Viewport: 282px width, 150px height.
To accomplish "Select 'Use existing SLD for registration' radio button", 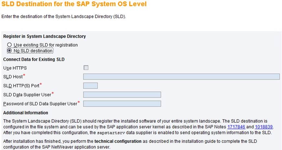I will (x=9, y=45).
